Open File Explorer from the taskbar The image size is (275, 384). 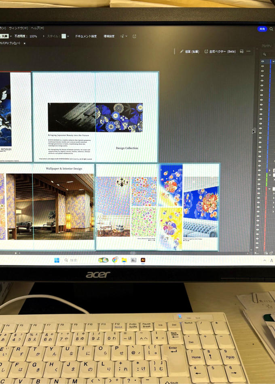[124, 260]
